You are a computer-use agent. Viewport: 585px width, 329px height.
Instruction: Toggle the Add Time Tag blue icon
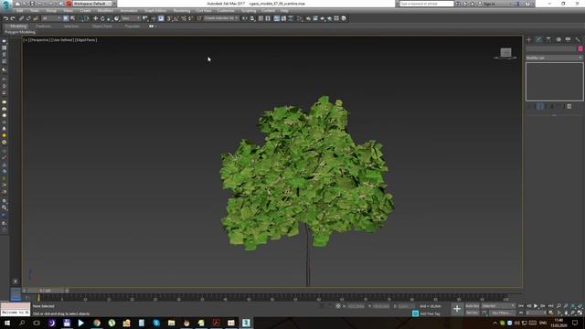[415, 313]
